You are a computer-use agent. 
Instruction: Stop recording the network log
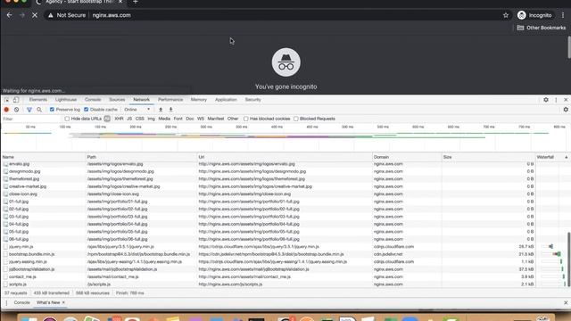[x=6, y=110]
